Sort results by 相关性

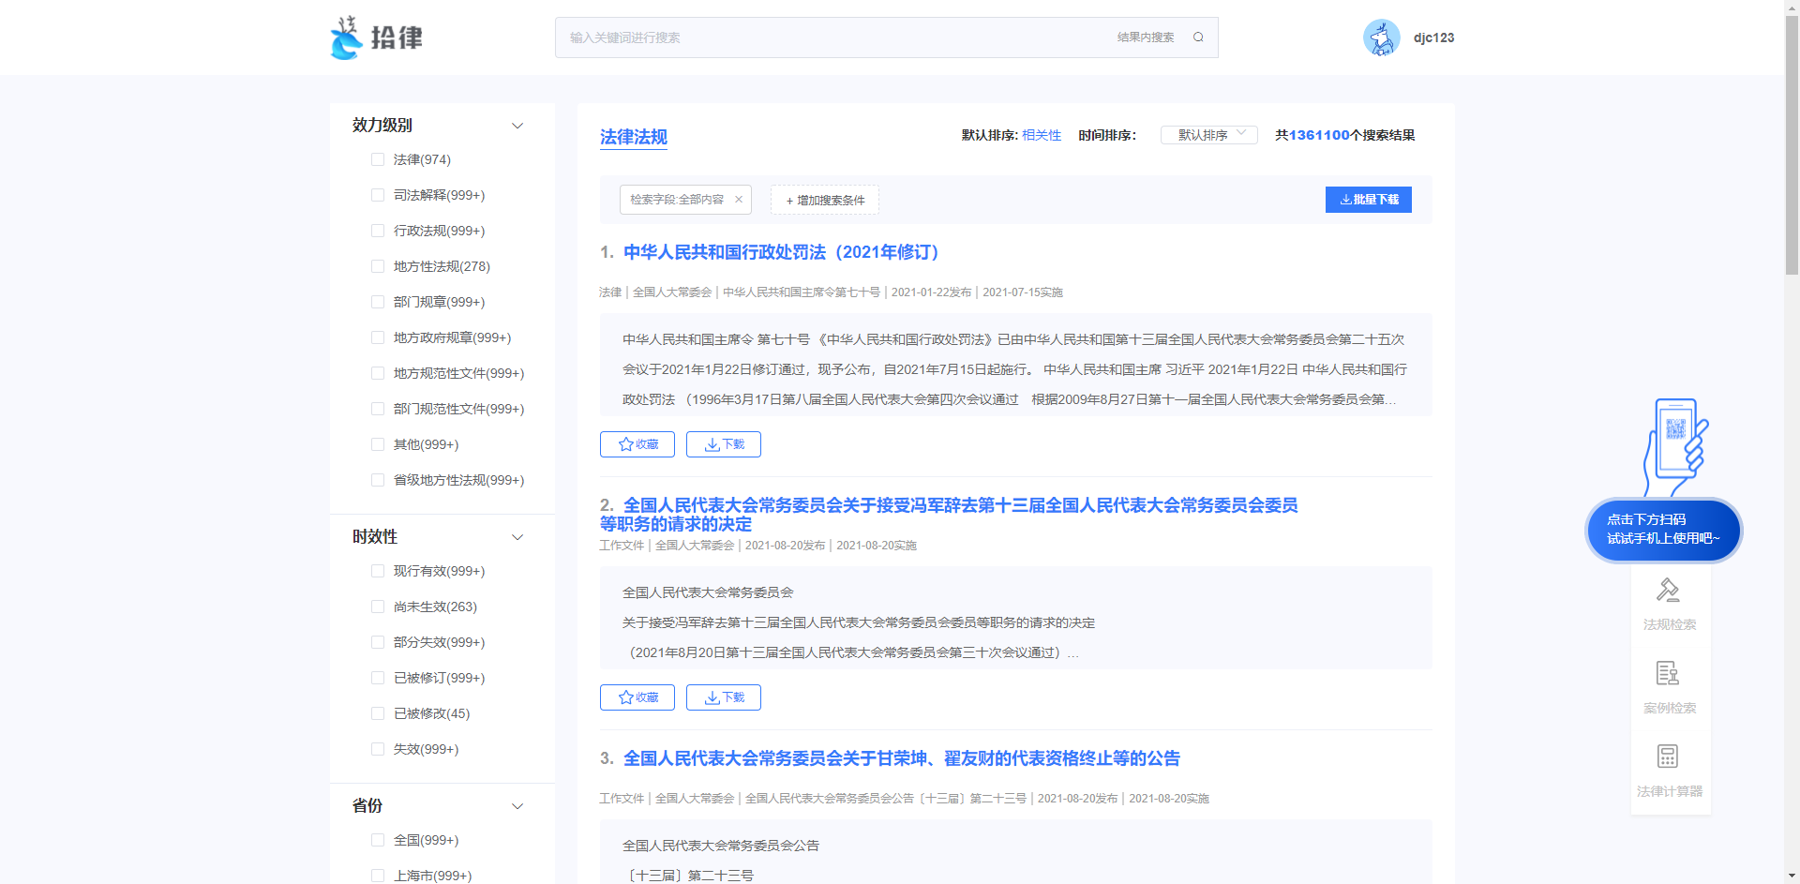click(1041, 135)
